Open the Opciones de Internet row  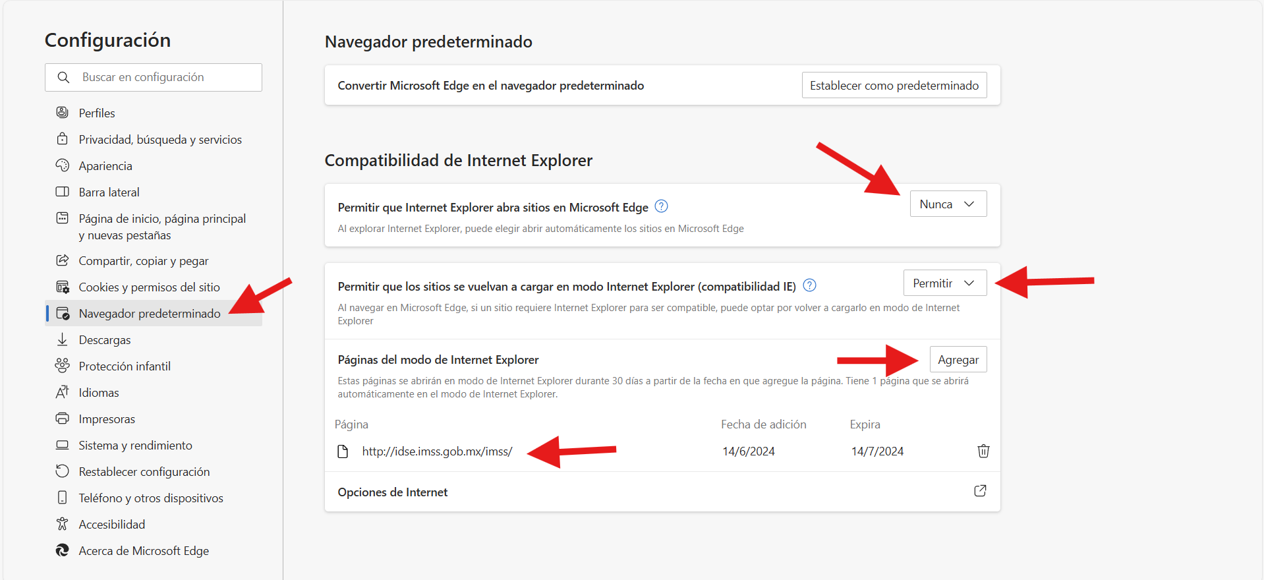662,492
